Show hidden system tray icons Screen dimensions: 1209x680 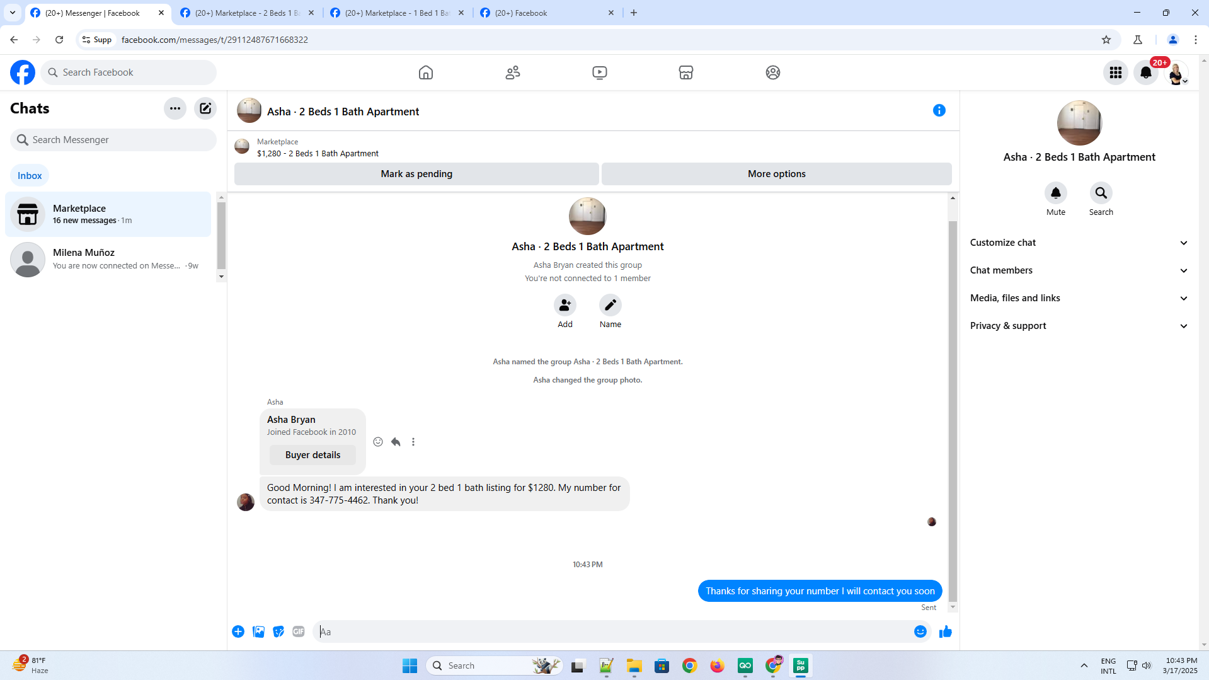click(x=1084, y=666)
